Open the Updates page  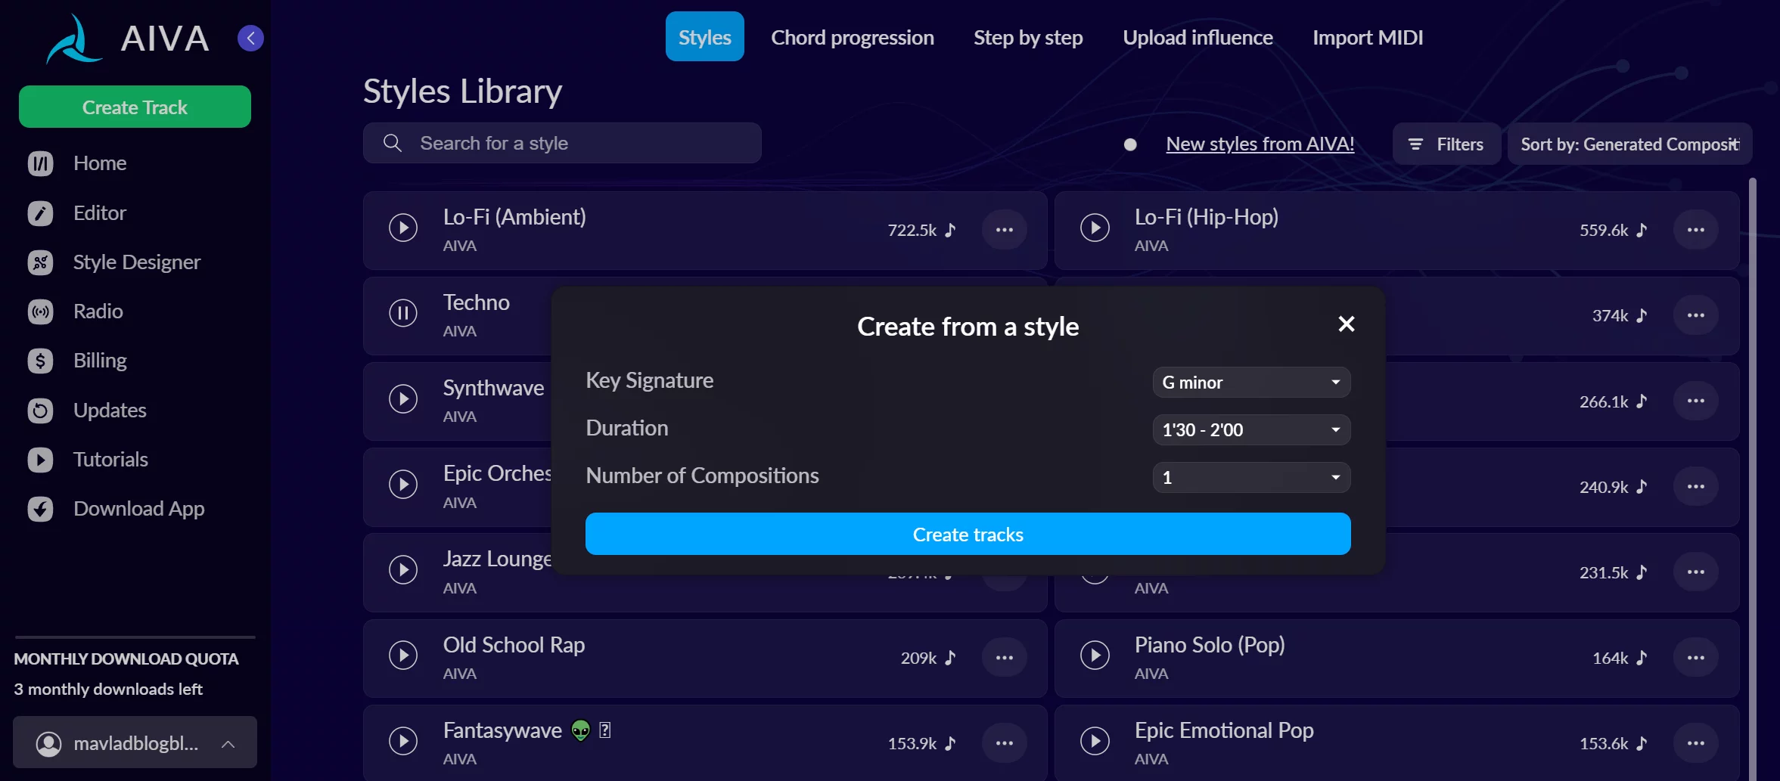(x=87, y=411)
